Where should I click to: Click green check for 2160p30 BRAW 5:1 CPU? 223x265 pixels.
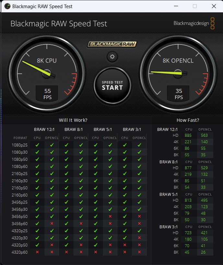coord(96,181)
